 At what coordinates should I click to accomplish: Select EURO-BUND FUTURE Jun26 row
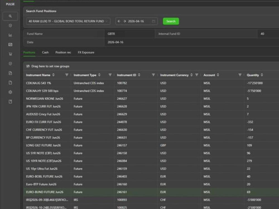coord(151,192)
